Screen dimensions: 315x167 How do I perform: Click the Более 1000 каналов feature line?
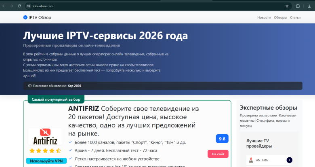click(130, 142)
